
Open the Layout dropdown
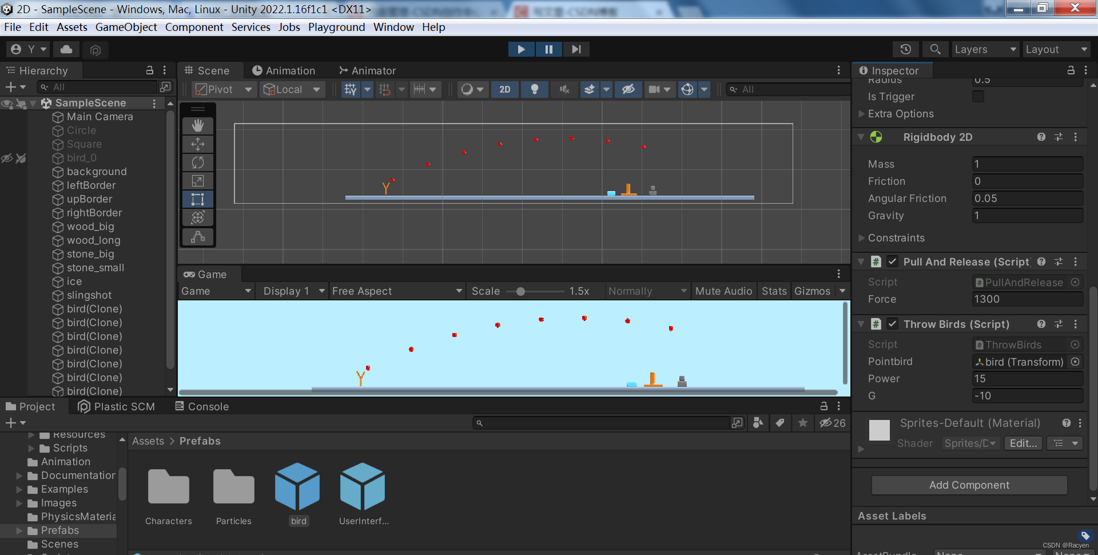coord(1056,49)
